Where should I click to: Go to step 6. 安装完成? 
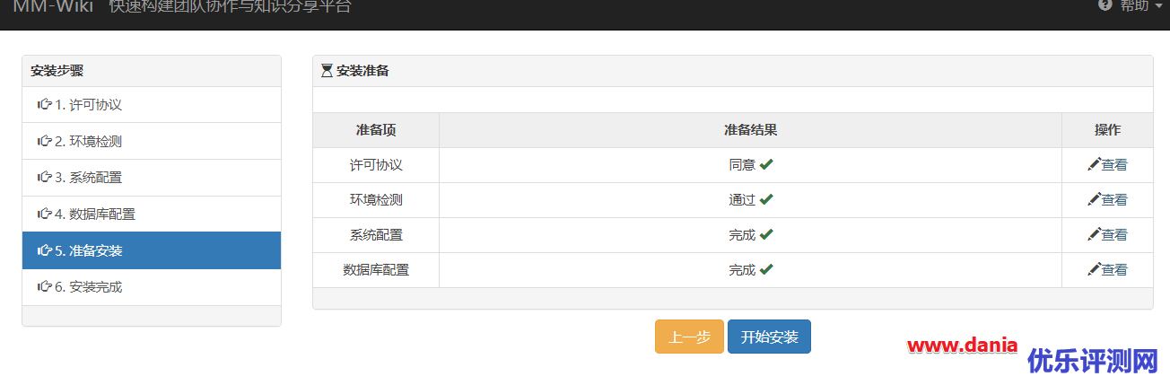tap(152, 287)
